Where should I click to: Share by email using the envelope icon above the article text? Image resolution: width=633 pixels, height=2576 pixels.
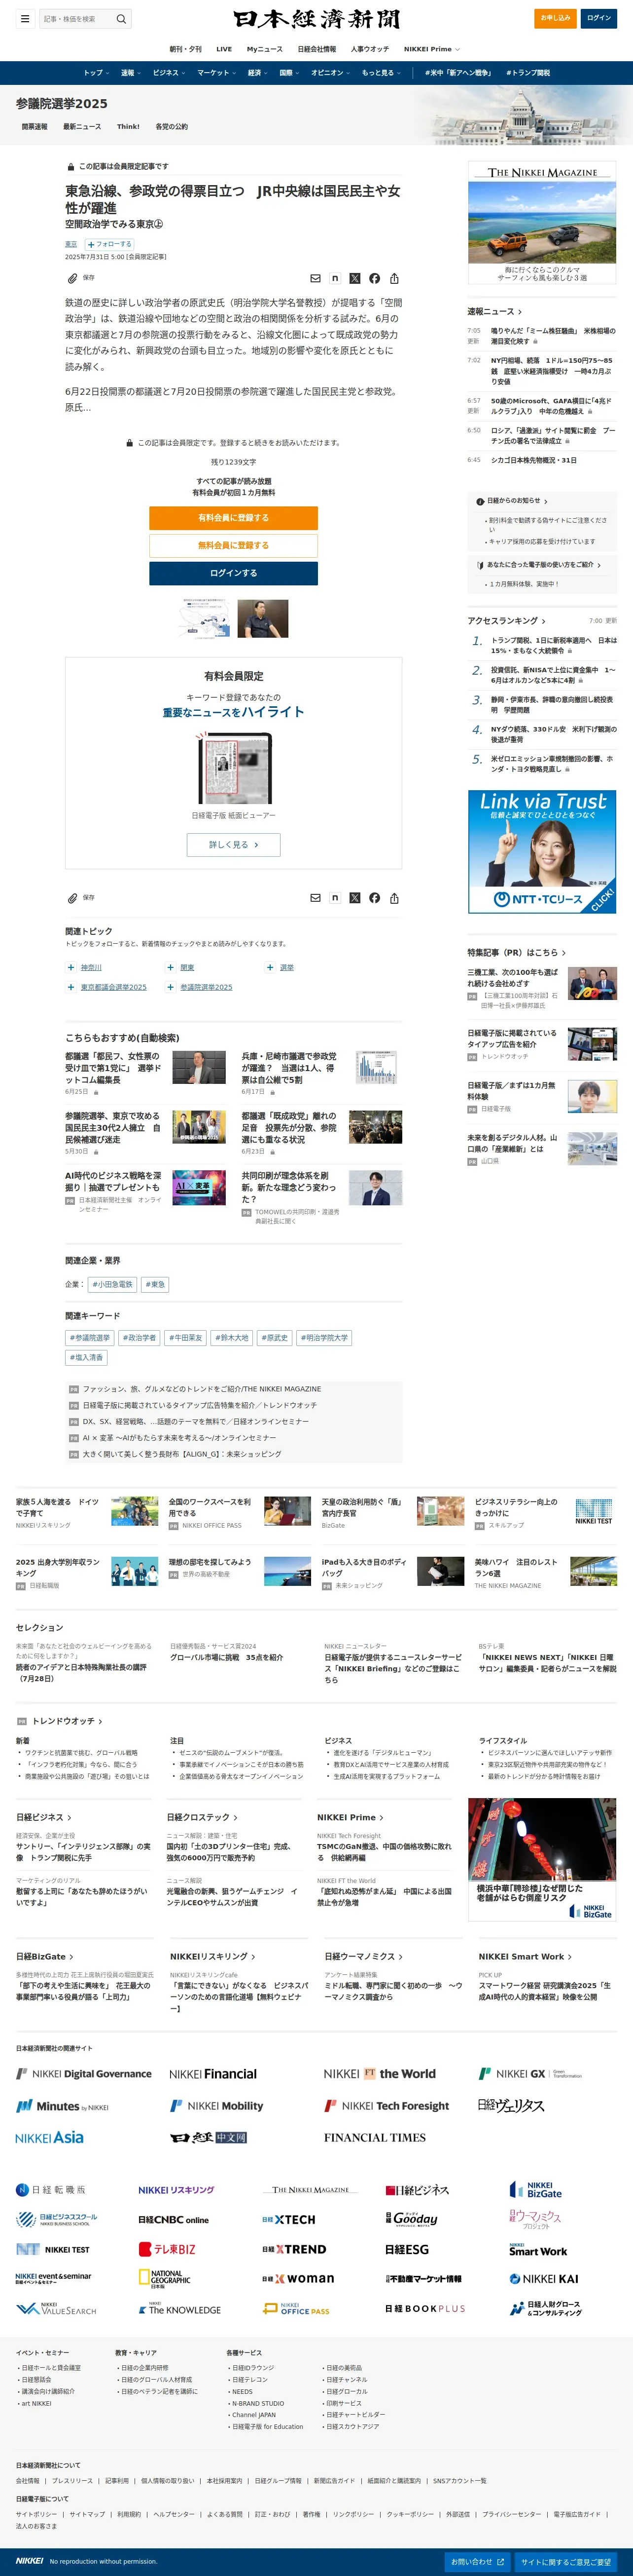tap(316, 279)
